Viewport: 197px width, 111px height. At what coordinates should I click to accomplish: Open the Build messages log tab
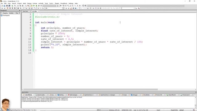pyautogui.click(x=74, y=95)
